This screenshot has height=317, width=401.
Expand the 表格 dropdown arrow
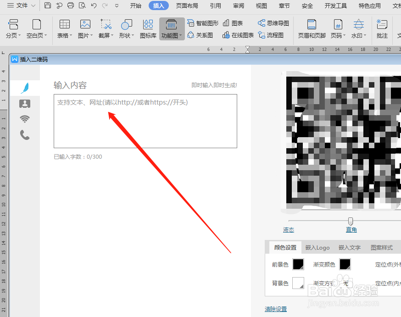[x=71, y=35]
